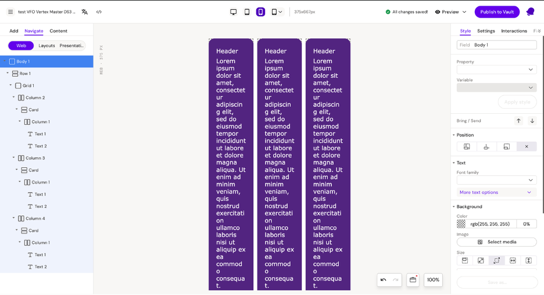
Task: Click the Select media button
Action: [x=496, y=242]
